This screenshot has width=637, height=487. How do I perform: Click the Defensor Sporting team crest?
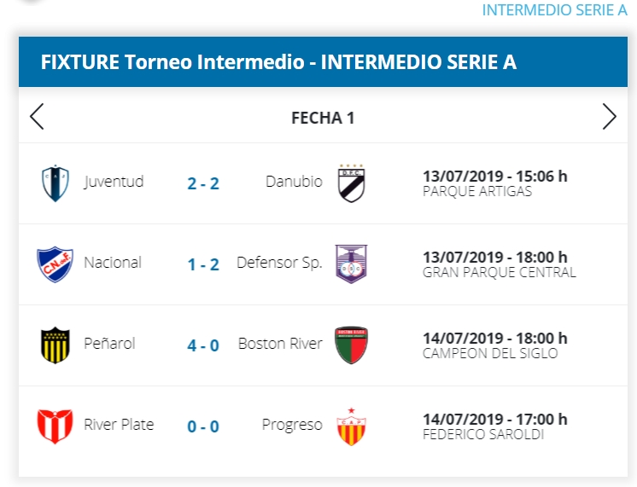point(350,264)
